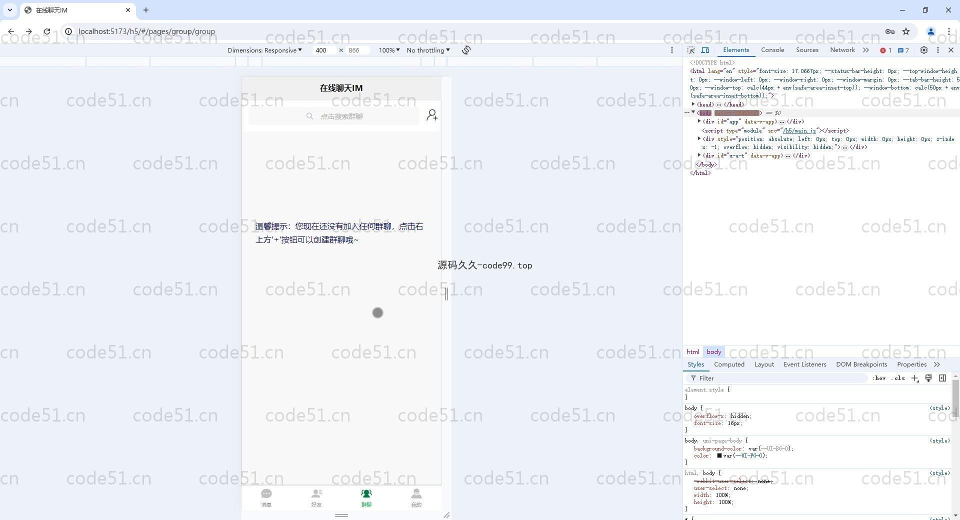This screenshot has height=520, width=960.
Task: Open the 我的 tab in bottom bar
Action: pos(416,498)
